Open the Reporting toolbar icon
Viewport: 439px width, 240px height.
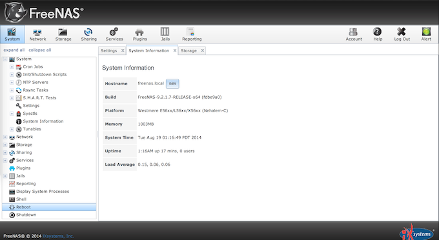pos(192,34)
